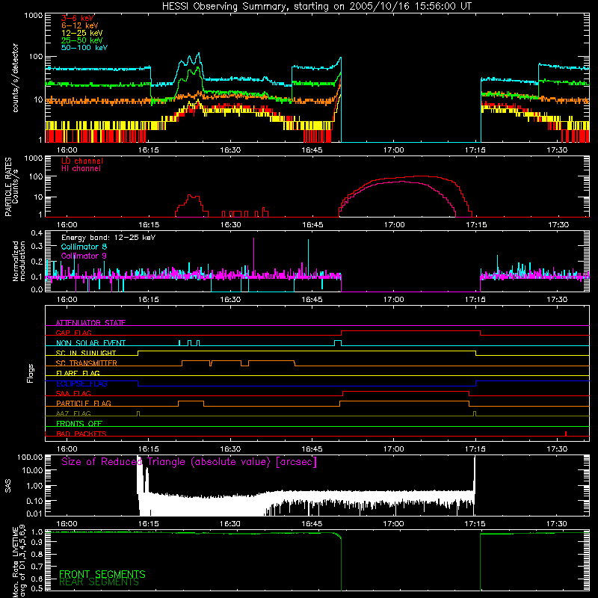Click the 16:30 tick label under the top plot
This screenshot has width=598, height=598.
[x=230, y=150]
